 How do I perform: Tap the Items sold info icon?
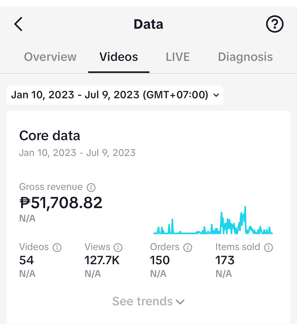click(268, 247)
